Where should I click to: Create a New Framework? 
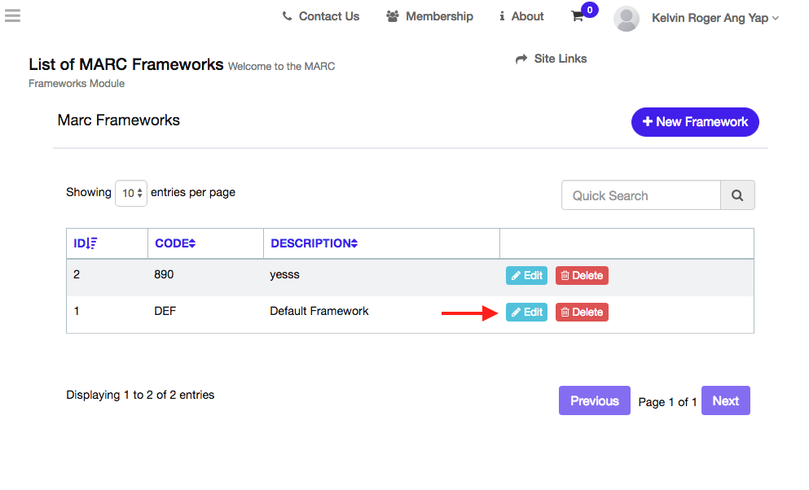(695, 122)
